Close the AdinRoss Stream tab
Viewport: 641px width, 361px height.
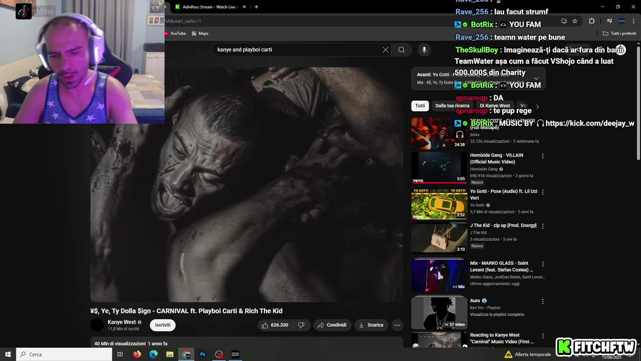point(244,7)
